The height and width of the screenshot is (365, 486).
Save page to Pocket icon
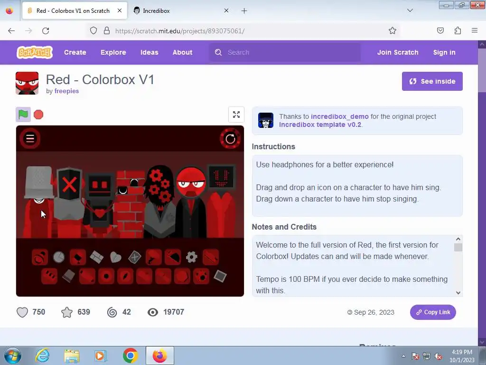coord(440,30)
